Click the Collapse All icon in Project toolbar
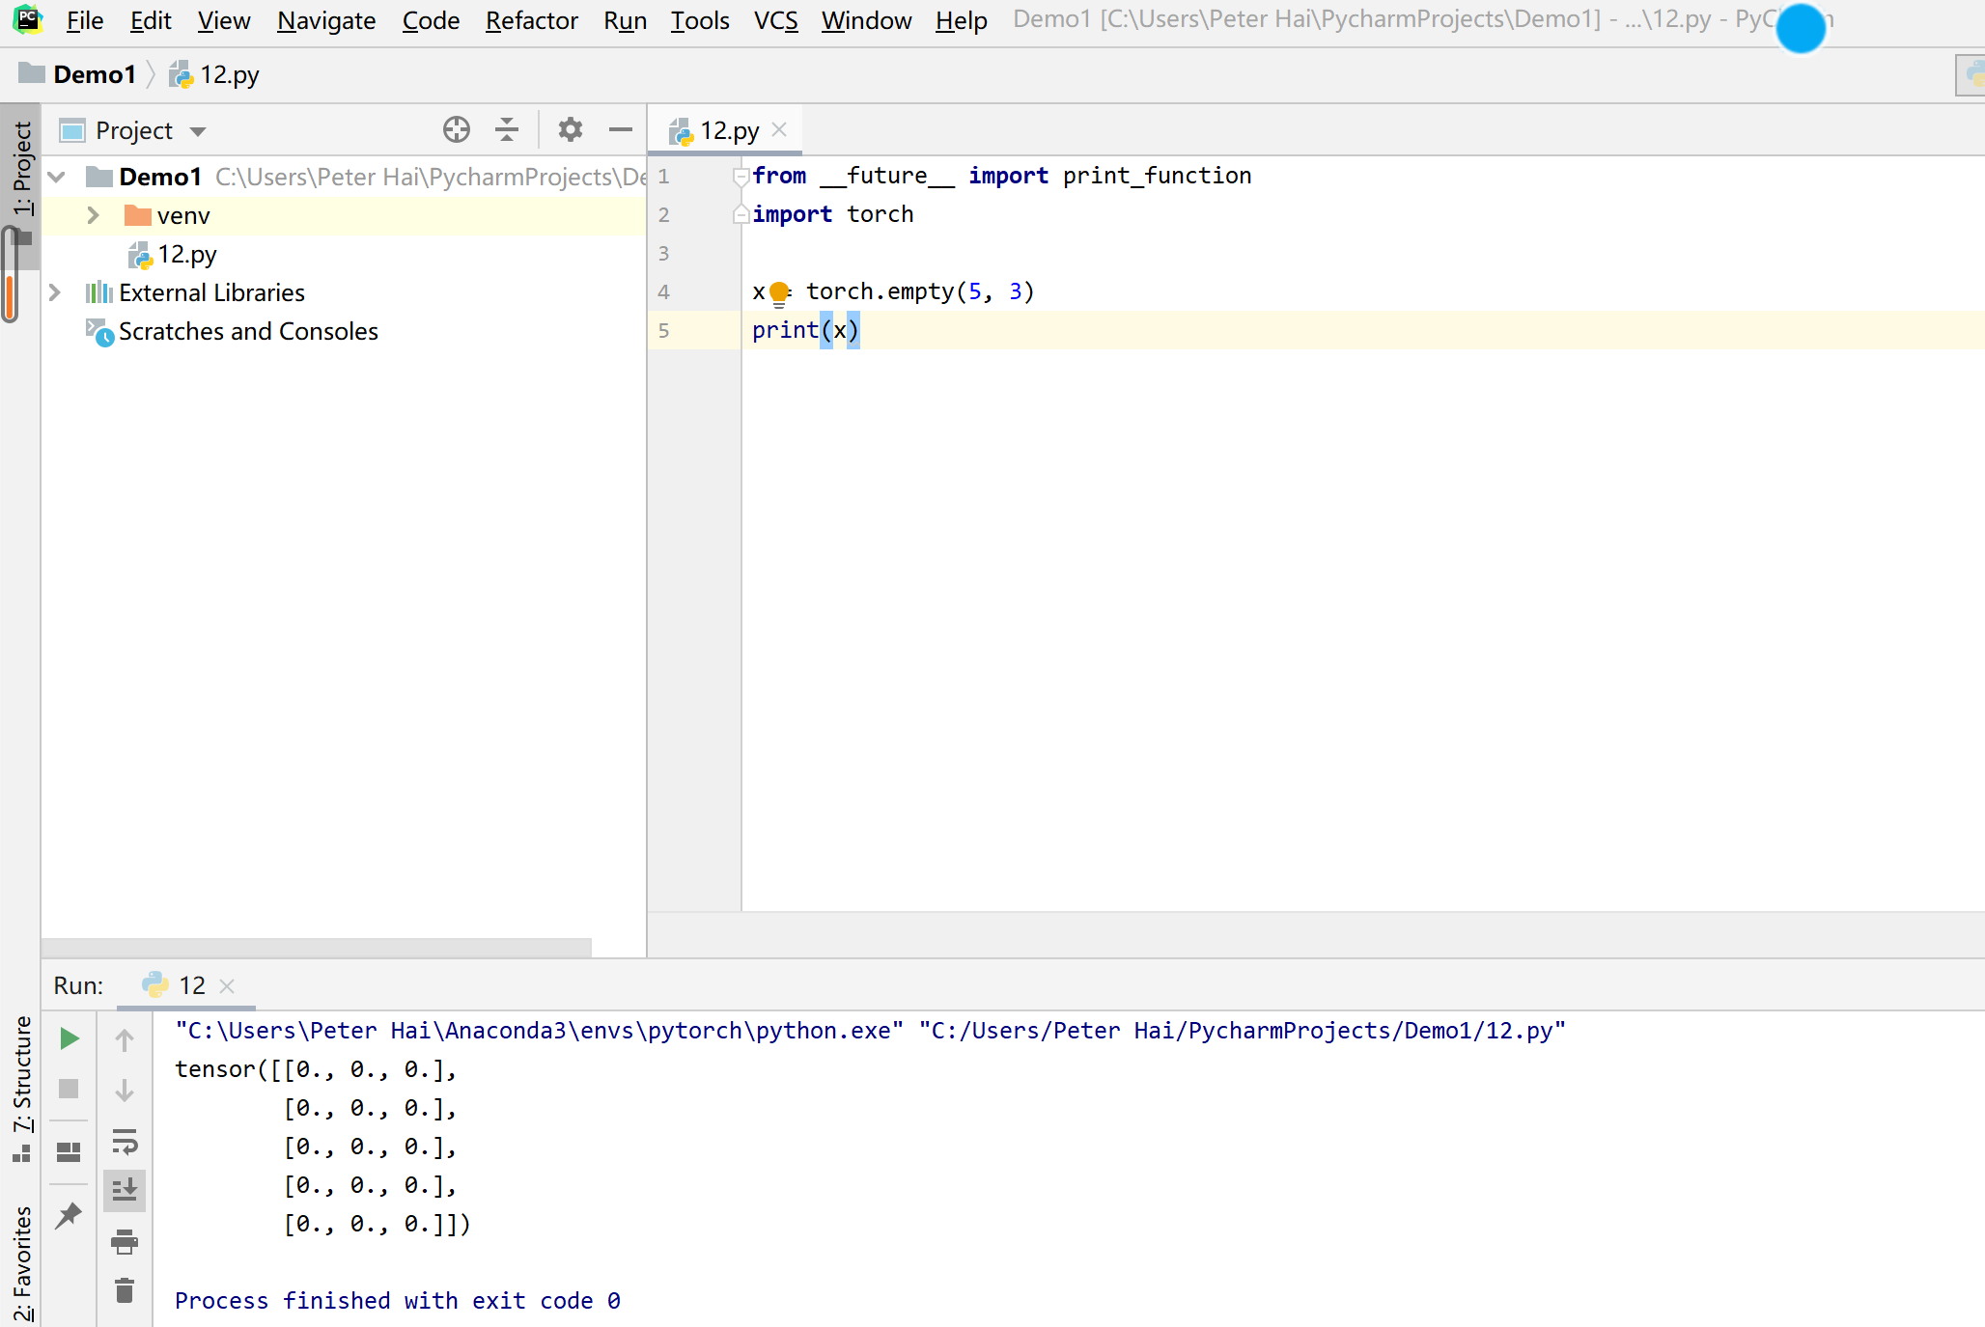 (x=507, y=129)
